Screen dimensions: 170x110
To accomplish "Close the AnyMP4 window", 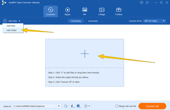I will (x=167, y=2).
